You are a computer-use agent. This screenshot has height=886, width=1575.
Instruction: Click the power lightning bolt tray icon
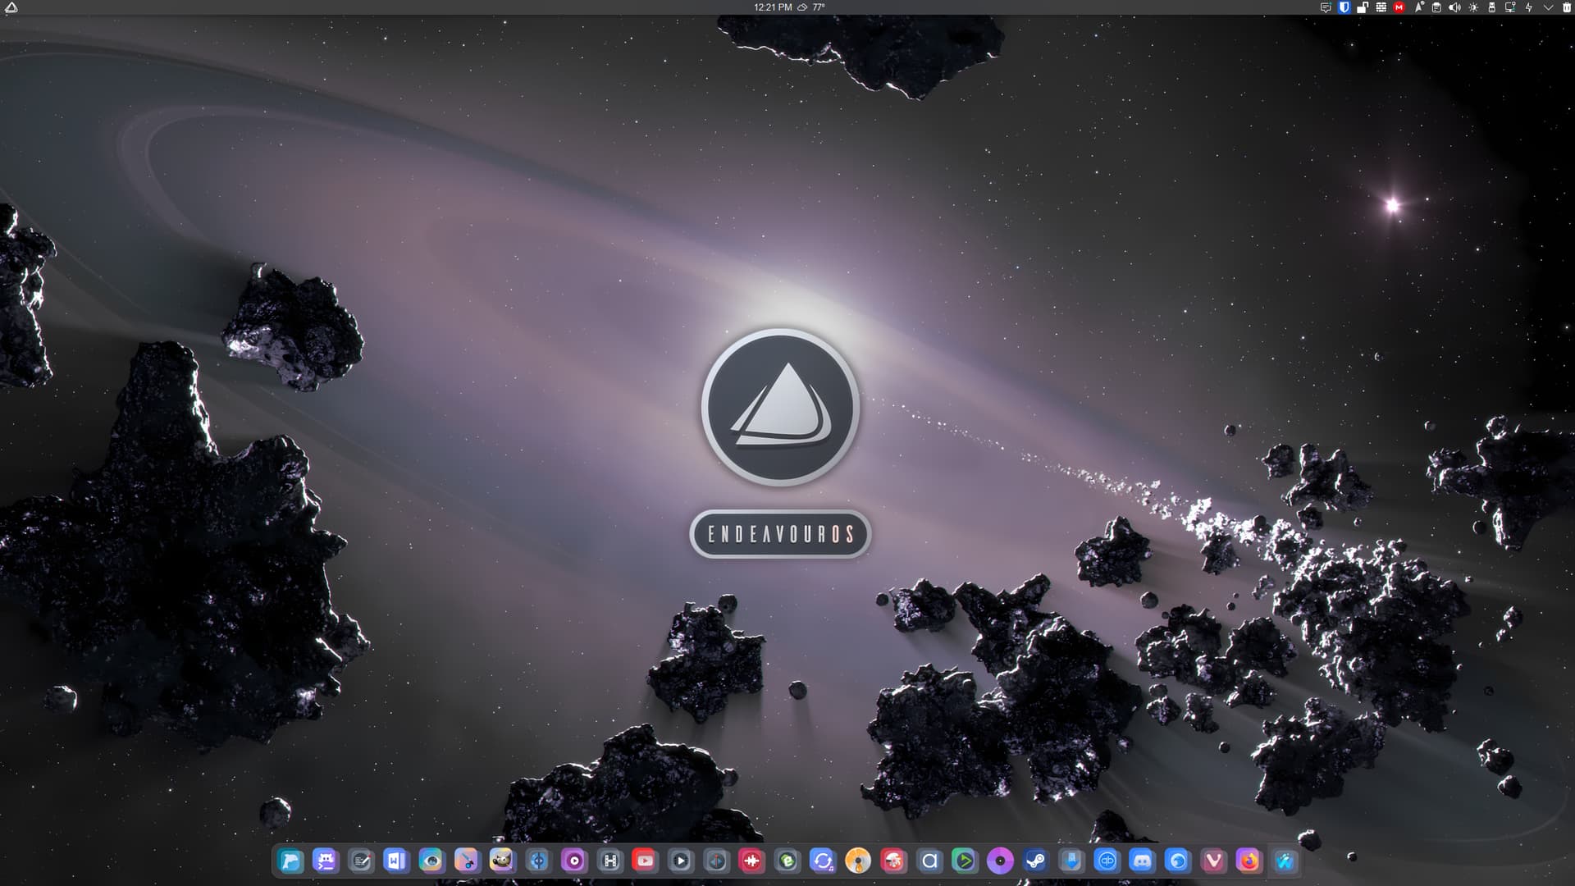click(x=1529, y=7)
